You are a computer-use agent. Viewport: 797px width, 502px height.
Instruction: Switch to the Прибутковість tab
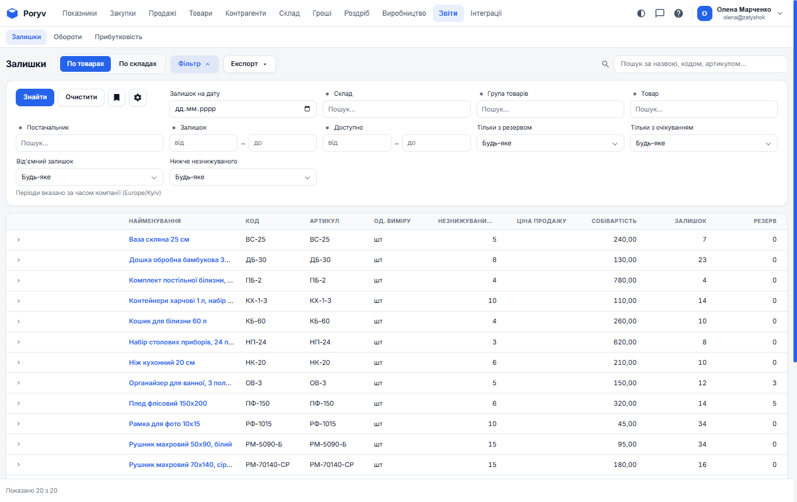click(x=118, y=37)
